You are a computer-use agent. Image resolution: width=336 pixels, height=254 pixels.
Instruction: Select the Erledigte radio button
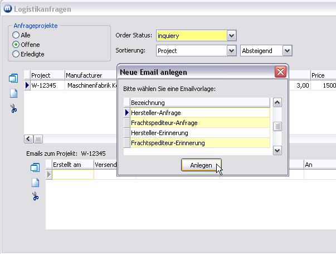[16, 54]
